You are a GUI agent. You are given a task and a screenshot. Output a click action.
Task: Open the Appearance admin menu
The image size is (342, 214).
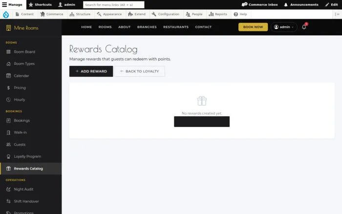[109, 14]
